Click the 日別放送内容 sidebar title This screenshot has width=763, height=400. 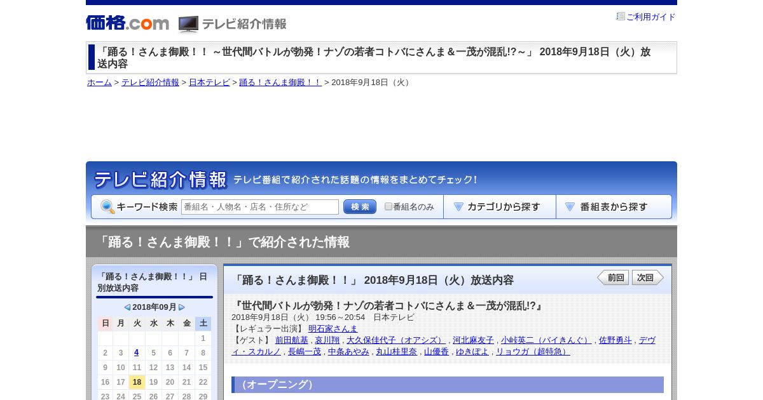153,283
